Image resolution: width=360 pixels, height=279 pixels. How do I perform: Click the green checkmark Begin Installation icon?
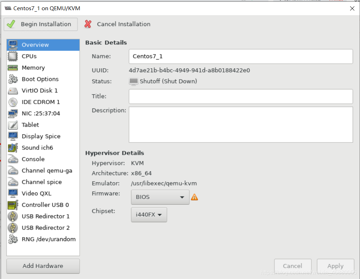pyautogui.click(x=11, y=24)
